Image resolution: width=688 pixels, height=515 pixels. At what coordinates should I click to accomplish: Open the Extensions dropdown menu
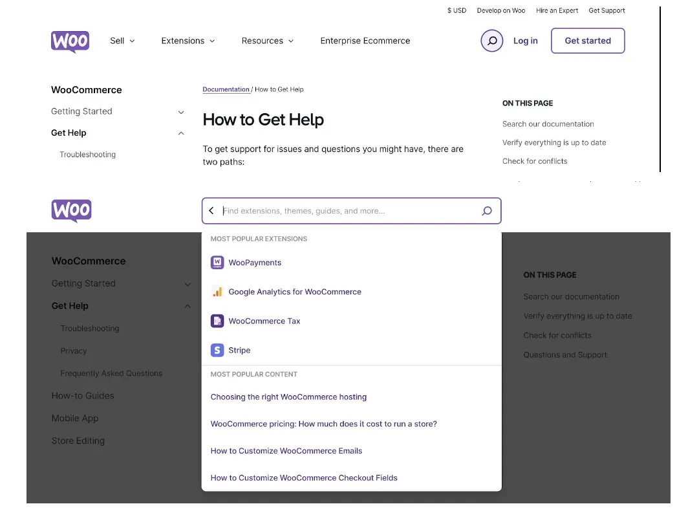pyautogui.click(x=188, y=41)
